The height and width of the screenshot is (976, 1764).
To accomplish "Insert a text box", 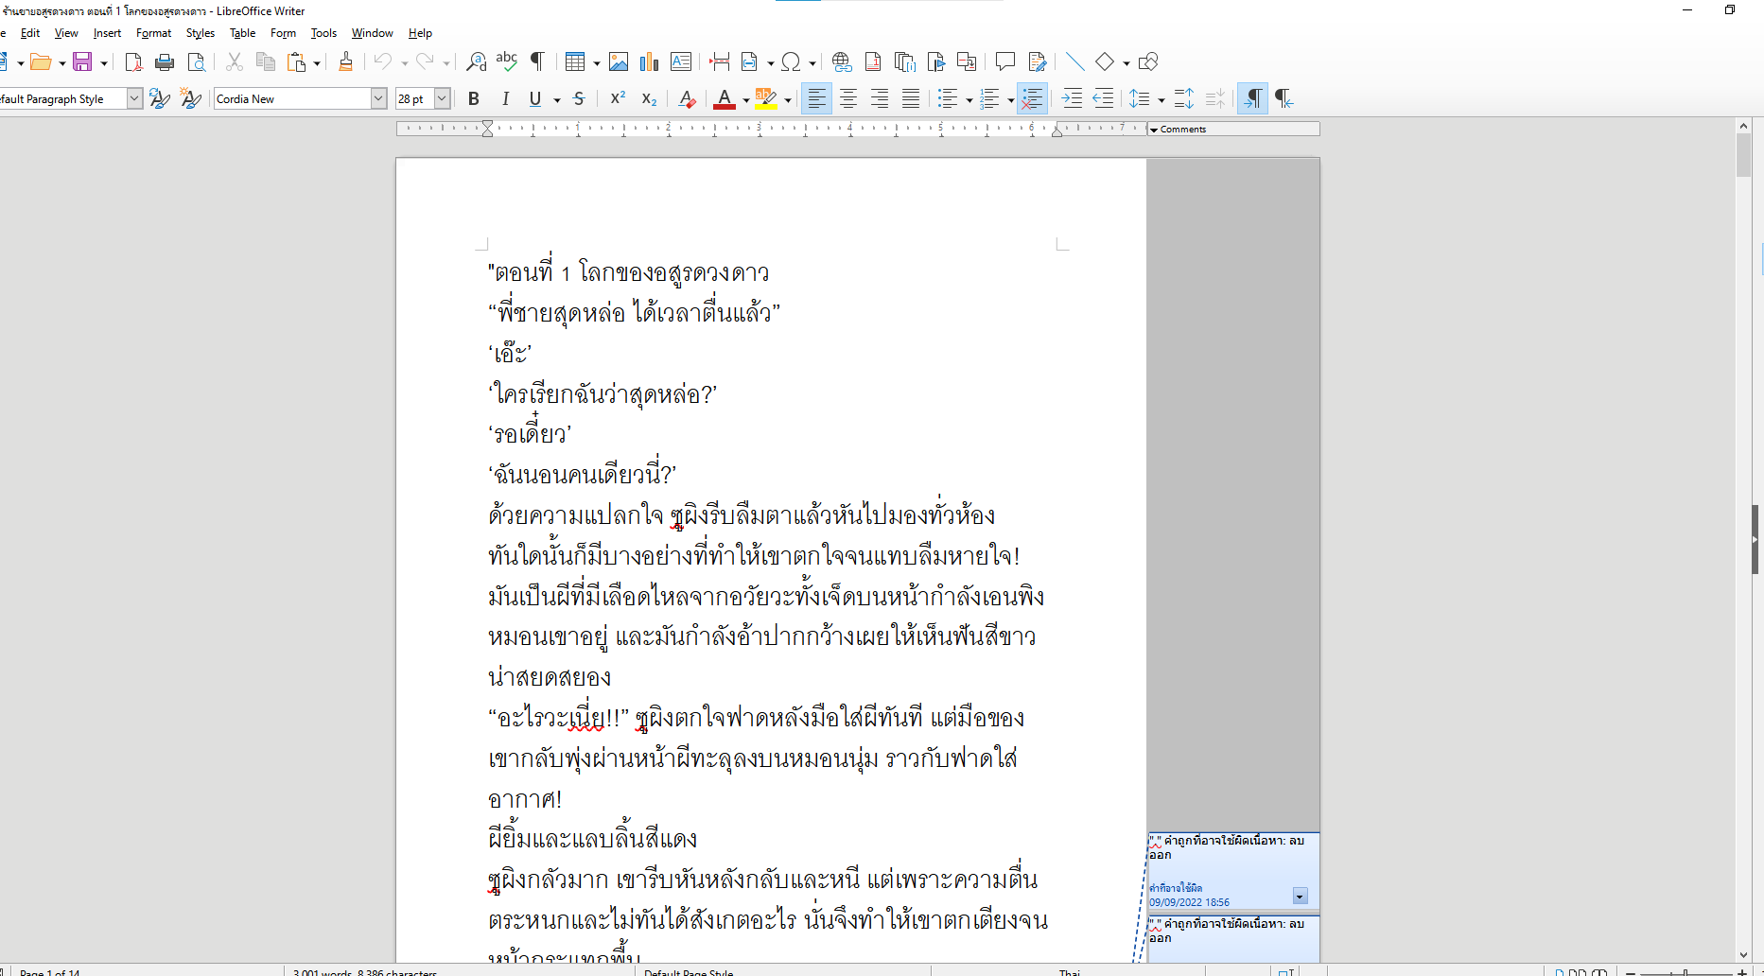I will [x=680, y=62].
